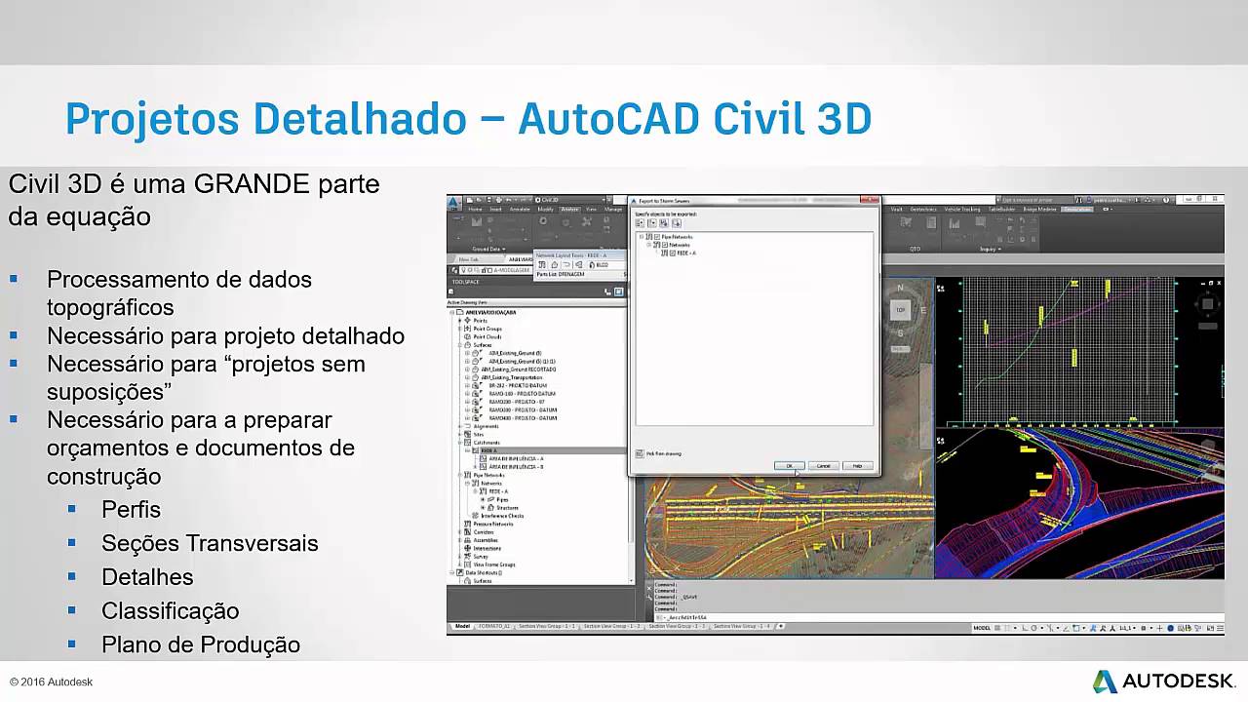Open the Insert ribbon tab
This screenshot has width=1248, height=702.
coord(496,209)
